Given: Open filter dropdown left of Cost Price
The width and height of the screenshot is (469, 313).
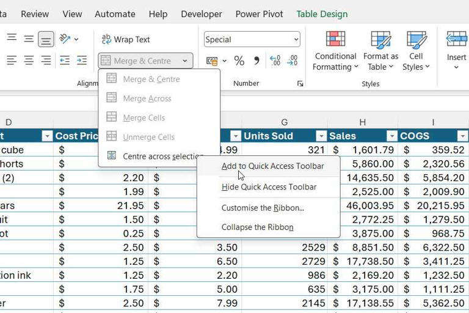Looking at the screenshot, I should [x=47, y=136].
